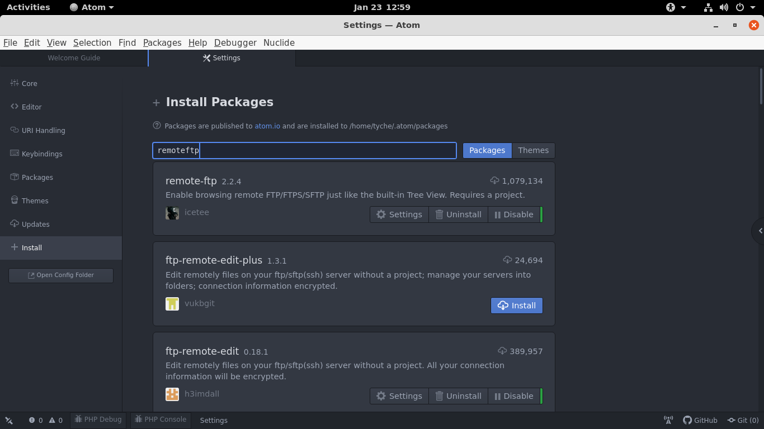Viewport: 764px width, 429px height.
Task: Uninstall the remote-ftp package
Action: 459,214
